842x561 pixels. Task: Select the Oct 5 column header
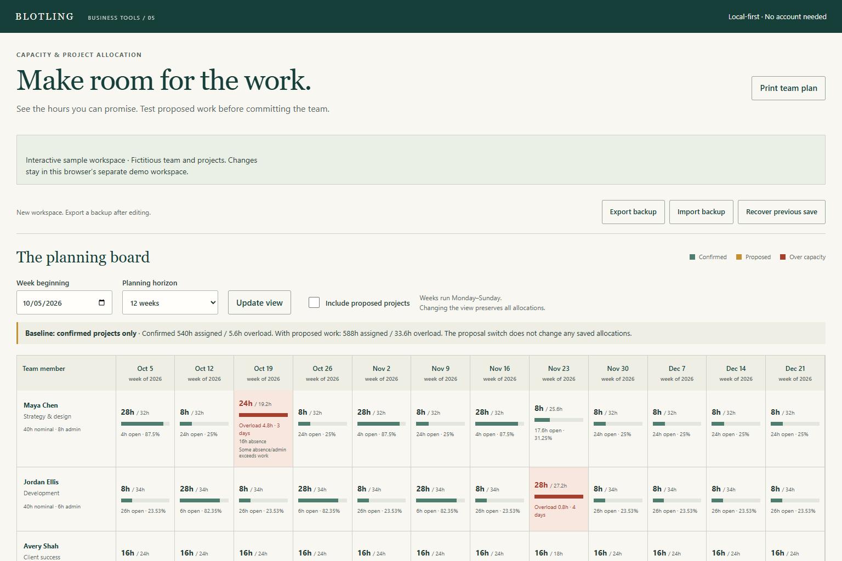point(145,373)
